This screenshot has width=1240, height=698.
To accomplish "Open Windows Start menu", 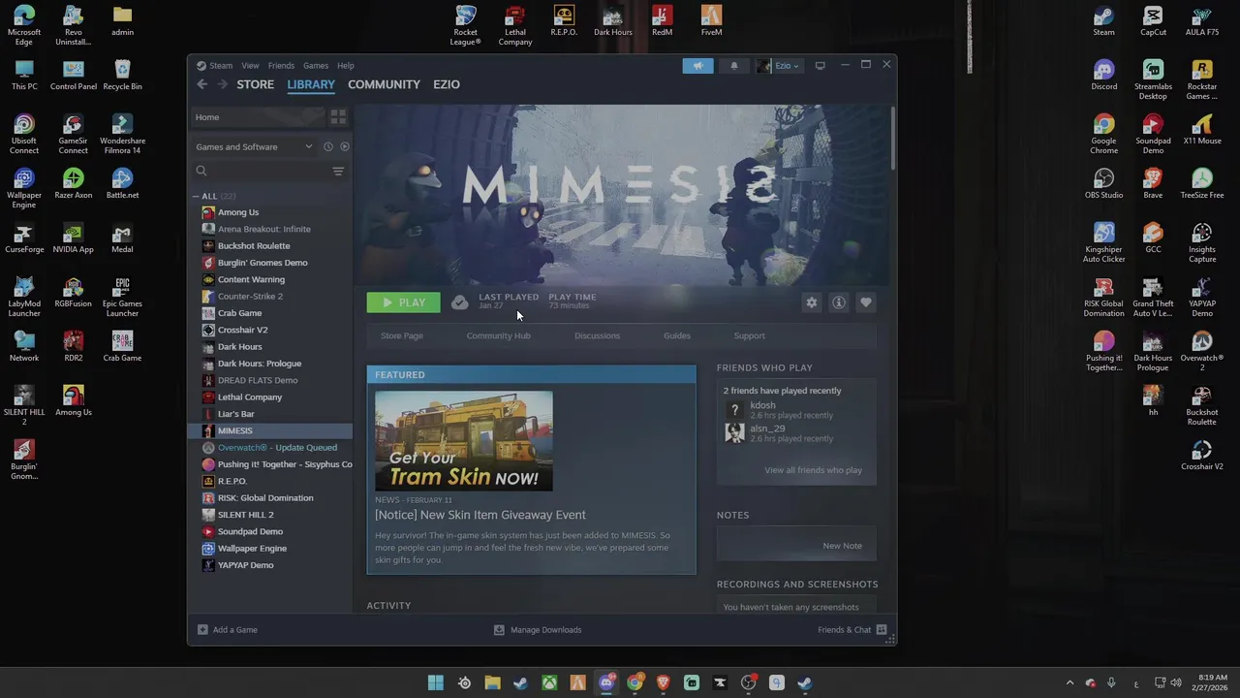I will pyautogui.click(x=436, y=682).
